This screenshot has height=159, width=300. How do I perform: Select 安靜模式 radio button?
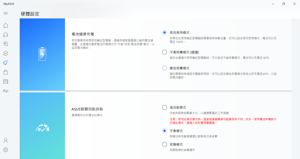coord(164,144)
